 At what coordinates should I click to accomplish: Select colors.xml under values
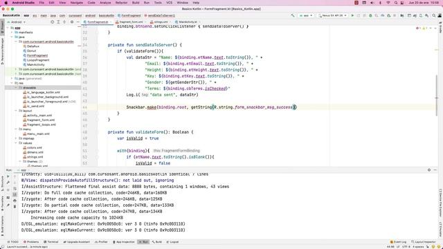point(35,147)
